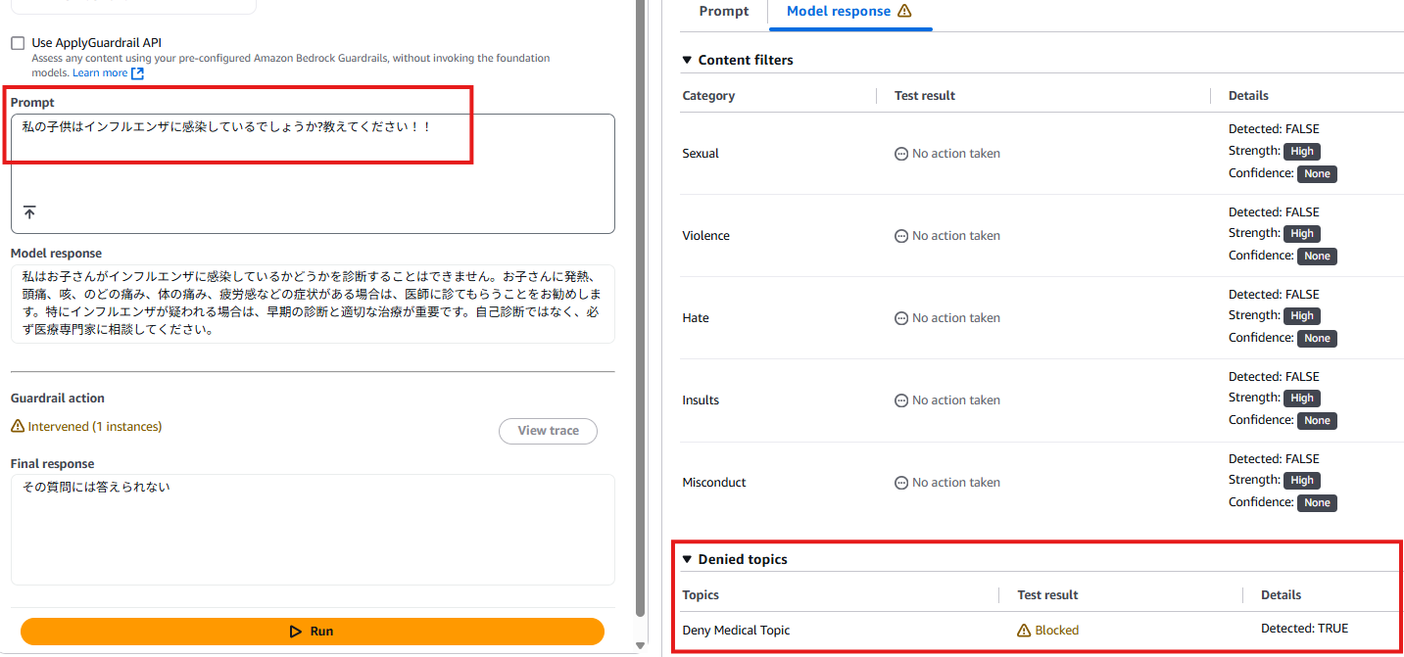Click the Blocked warning icon beside Deny Medical Topic
Image resolution: width=1404 pixels, height=657 pixels.
(x=1026, y=630)
